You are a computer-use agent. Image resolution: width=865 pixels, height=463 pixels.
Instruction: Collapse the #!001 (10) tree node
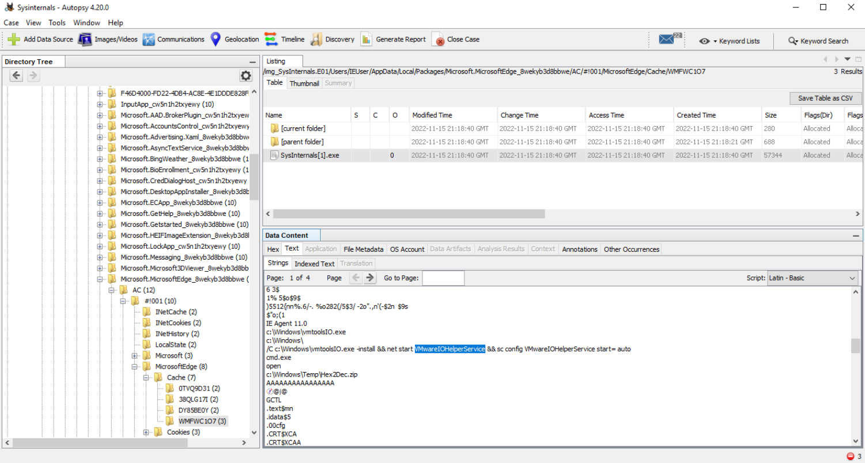(123, 301)
